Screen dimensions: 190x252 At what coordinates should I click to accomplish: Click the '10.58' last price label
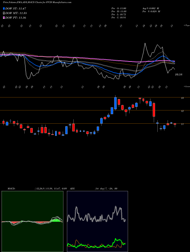(x=179, y=74)
